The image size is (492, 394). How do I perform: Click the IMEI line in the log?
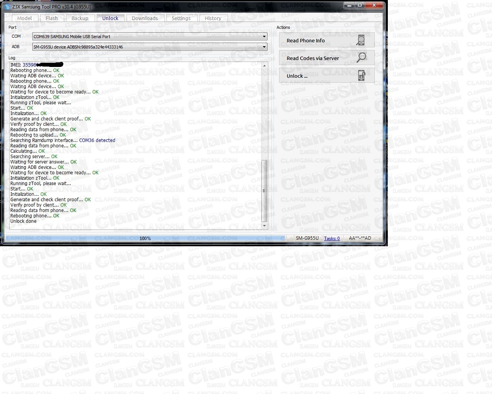[37, 65]
